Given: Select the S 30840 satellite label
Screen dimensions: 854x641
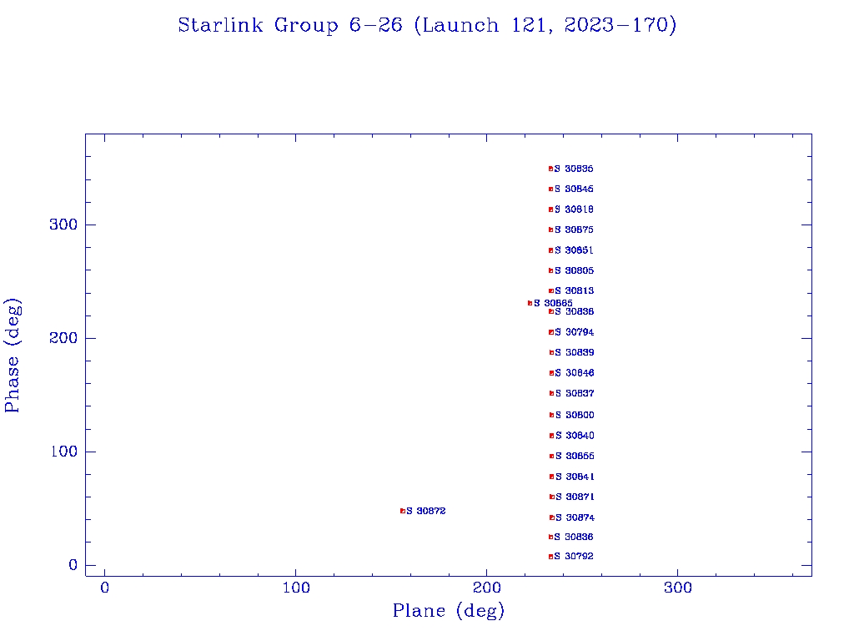Looking at the screenshot, I should point(575,436).
